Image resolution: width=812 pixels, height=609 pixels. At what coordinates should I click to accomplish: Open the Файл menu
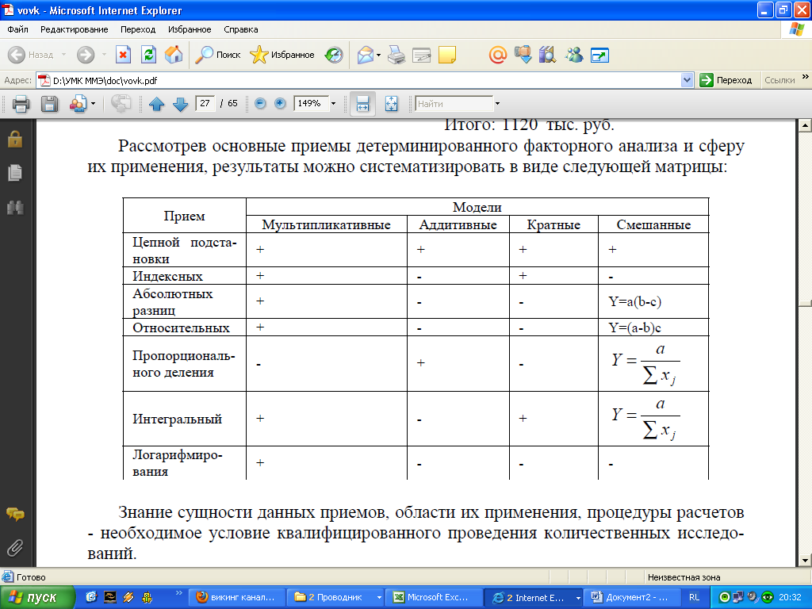click(x=17, y=29)
